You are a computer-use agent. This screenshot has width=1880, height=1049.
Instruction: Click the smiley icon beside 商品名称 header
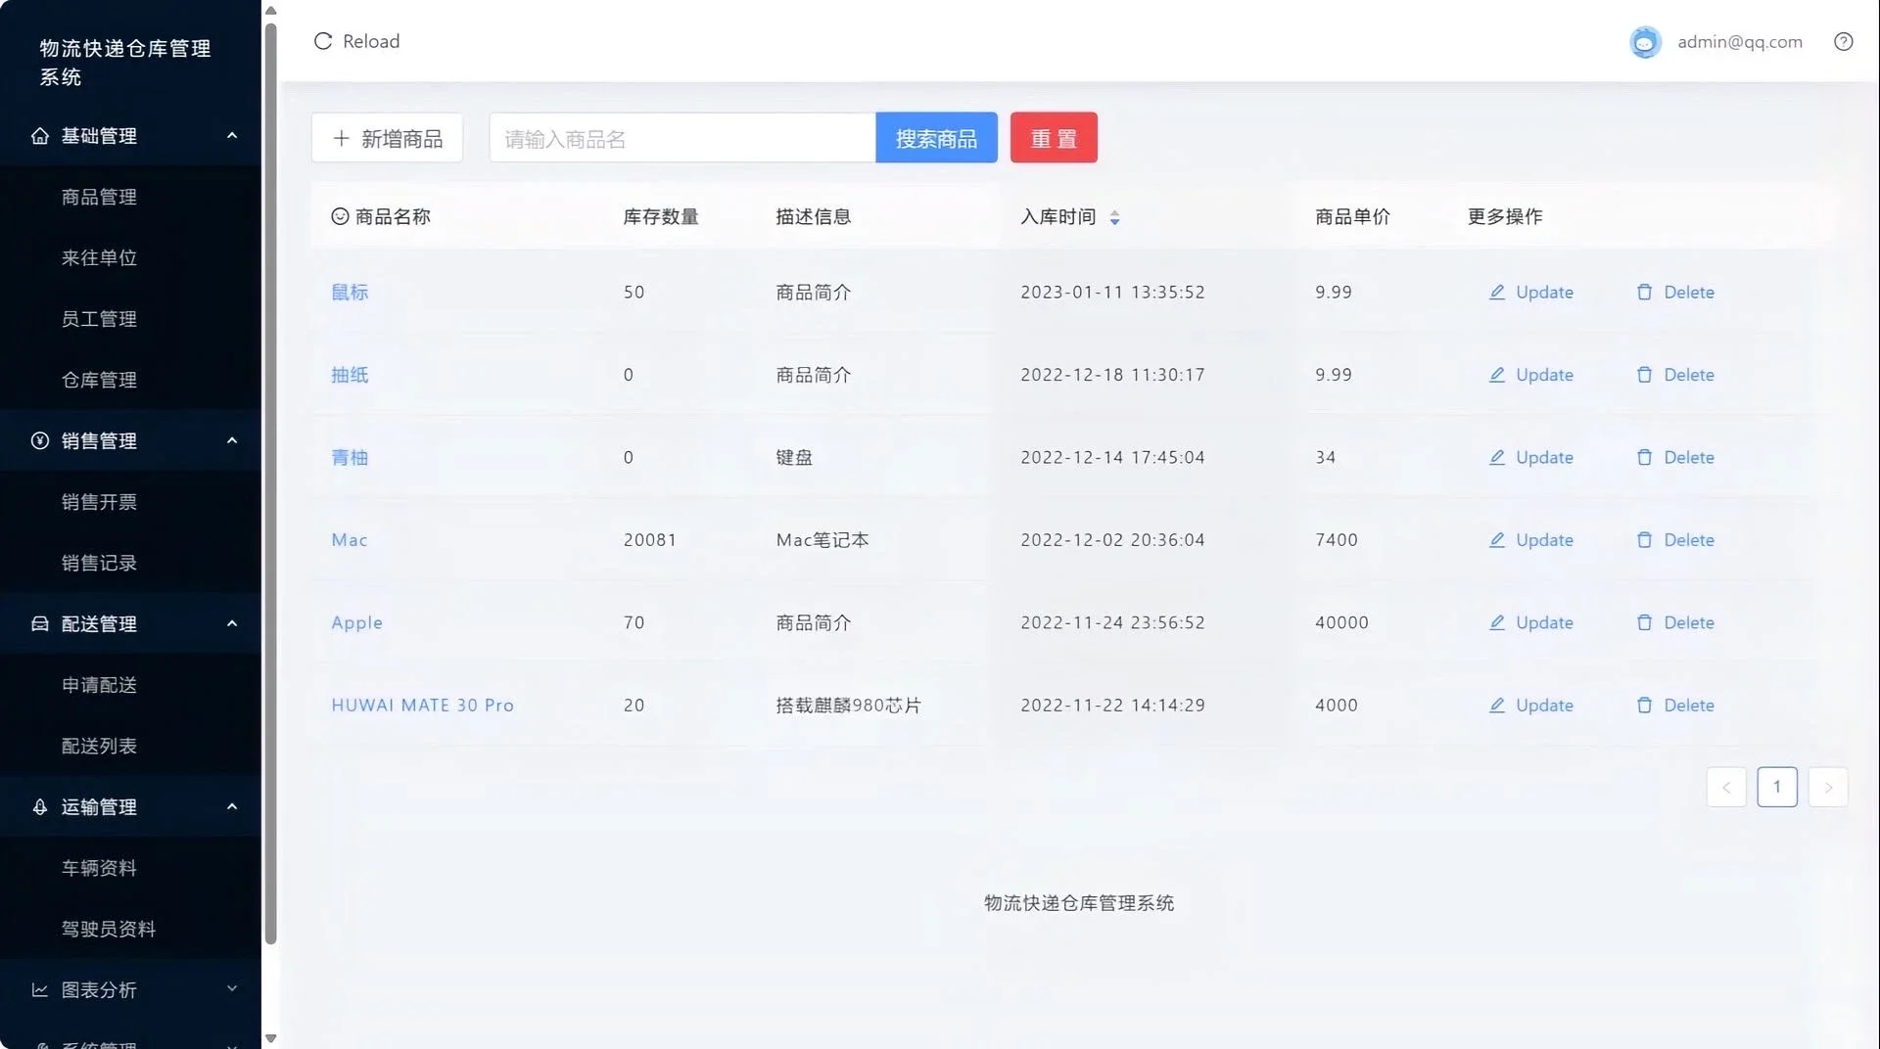point(339,216)
